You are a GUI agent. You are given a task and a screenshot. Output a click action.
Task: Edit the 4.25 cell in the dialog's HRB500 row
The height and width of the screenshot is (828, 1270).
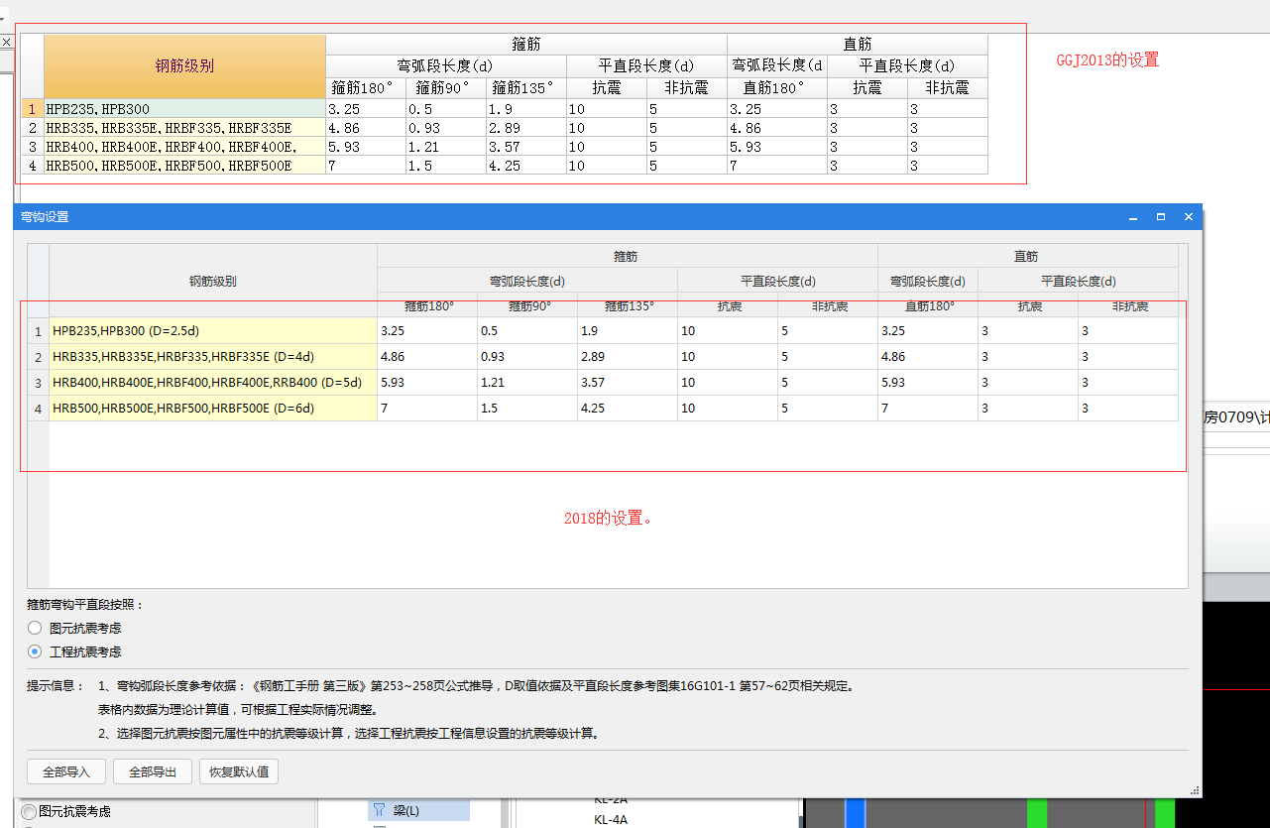pos(628,409)
